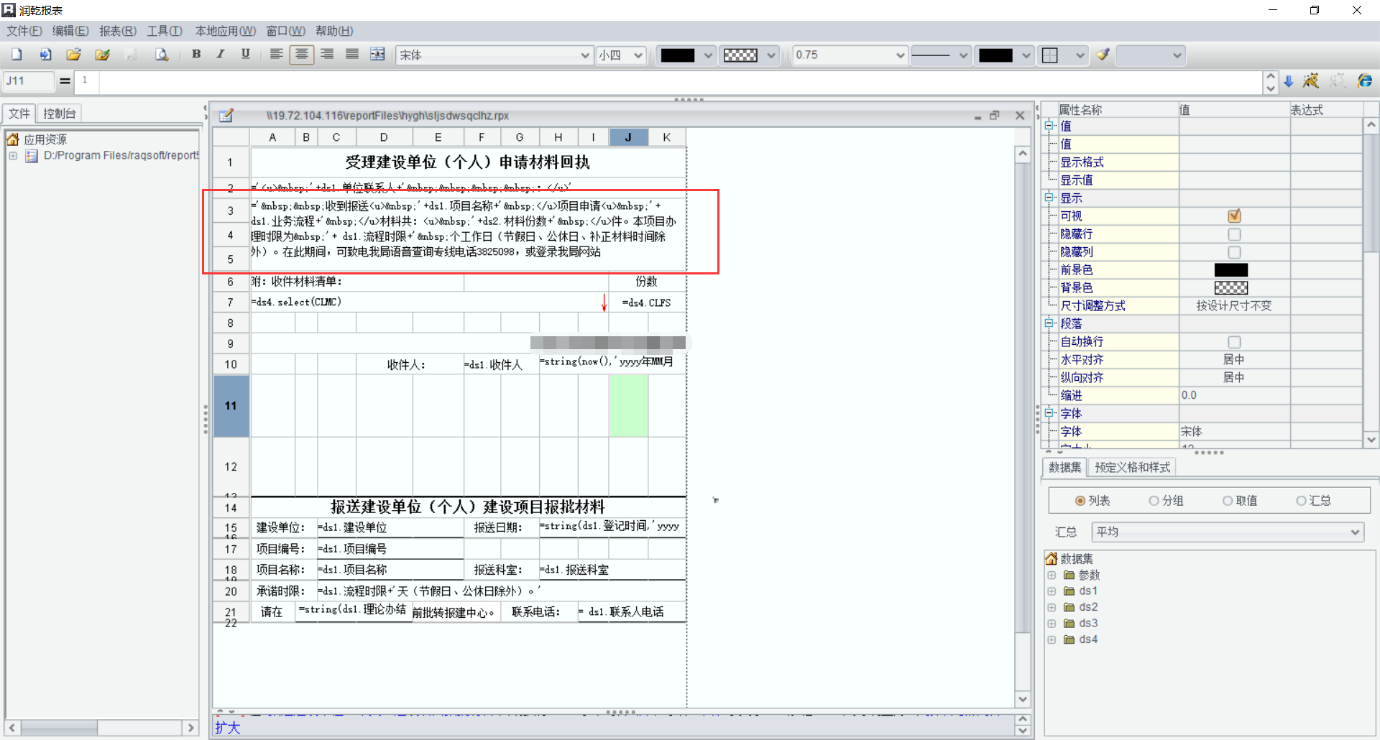
Task: Open the 编辑 menu
Action: [70, 31]
